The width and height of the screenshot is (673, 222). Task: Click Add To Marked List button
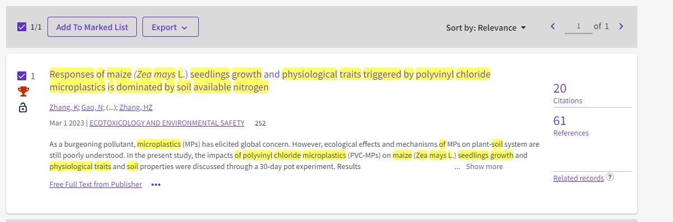(x=92, y=27)
